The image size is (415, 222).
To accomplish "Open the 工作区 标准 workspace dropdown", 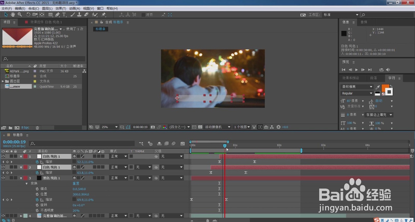I will click(341, 15).
